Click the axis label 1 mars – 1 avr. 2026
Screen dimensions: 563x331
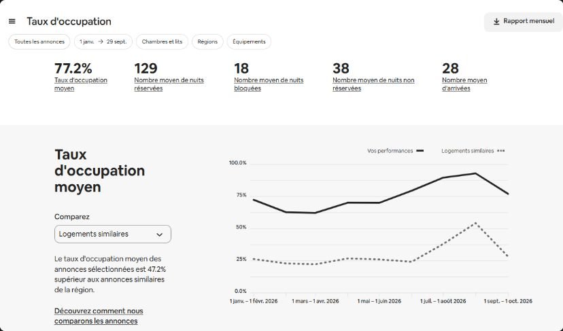315,301
